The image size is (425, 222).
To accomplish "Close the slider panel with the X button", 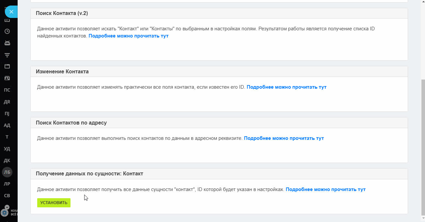I will 11,12.
